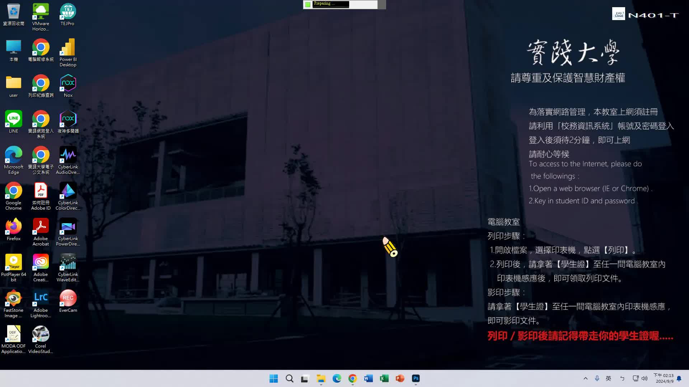Screen dimensions: 689x387
Task: Click the Nox emulator desktop icon
Action: (x=68, y=83)
